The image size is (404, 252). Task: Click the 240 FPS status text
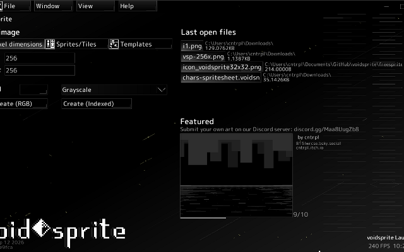(x=379, y=246)
